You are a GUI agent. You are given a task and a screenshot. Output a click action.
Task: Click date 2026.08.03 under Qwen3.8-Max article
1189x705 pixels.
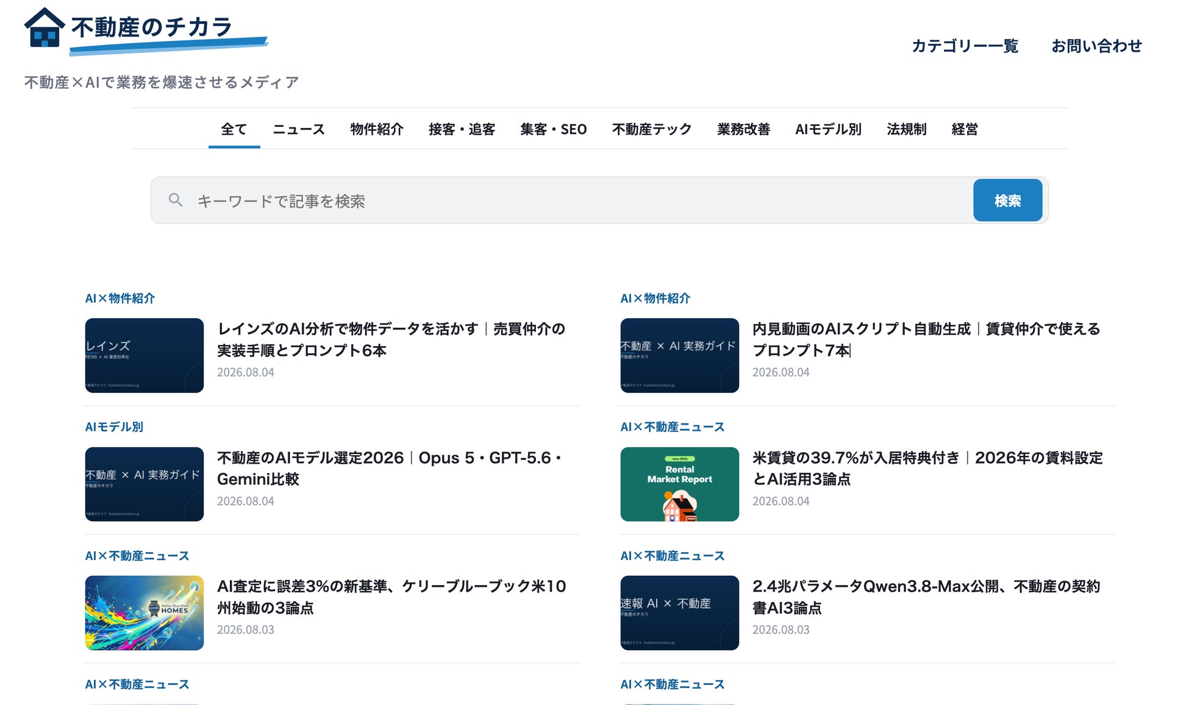point(781,630)
